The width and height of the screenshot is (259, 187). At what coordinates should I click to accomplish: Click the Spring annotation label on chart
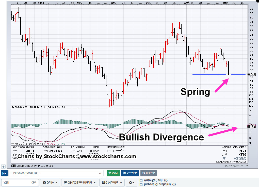click(195, 91)
